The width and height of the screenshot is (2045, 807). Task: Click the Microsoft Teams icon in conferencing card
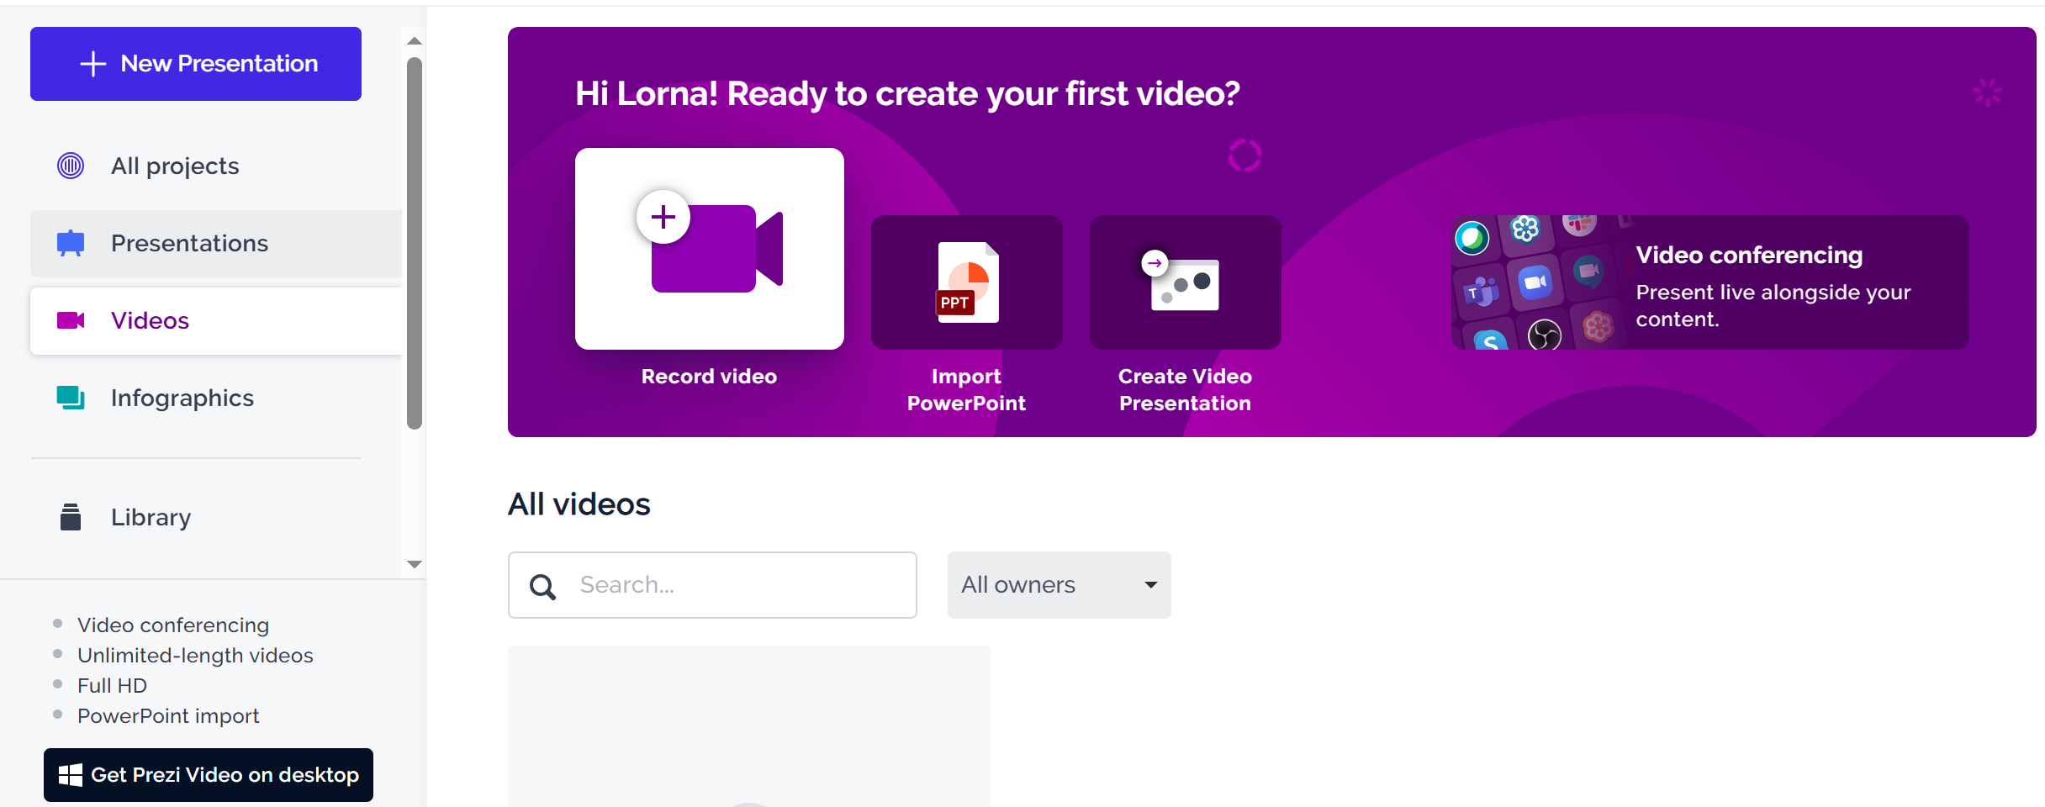point(1482,293)
